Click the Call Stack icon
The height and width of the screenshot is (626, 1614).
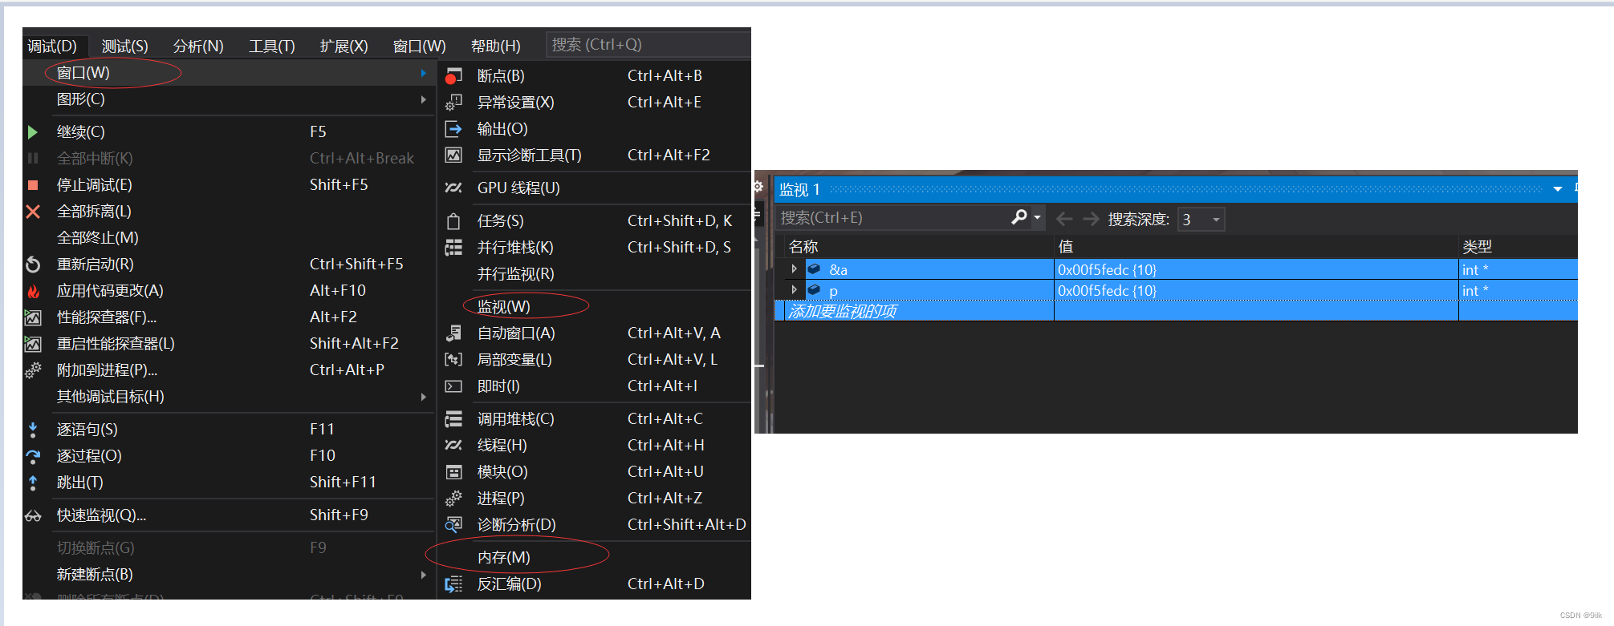[x=453, y=419]
